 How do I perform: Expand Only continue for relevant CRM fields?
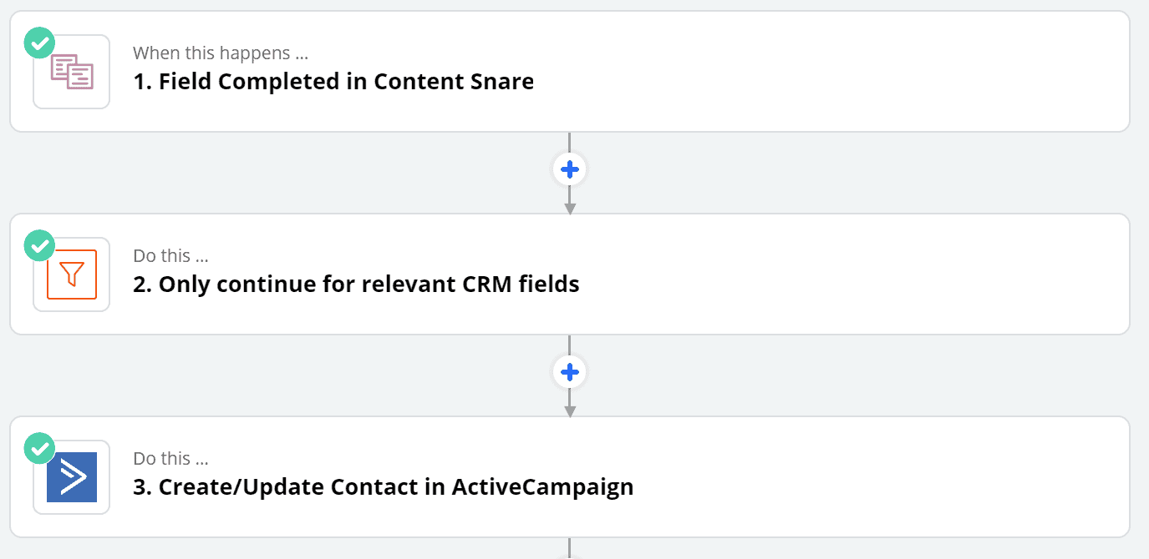click(x=570, y=274)
